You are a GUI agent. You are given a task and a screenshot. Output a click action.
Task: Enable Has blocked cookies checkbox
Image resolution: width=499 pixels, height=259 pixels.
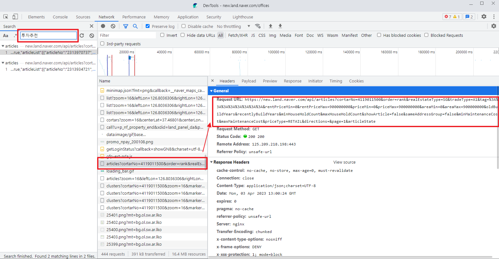point(379,35)
